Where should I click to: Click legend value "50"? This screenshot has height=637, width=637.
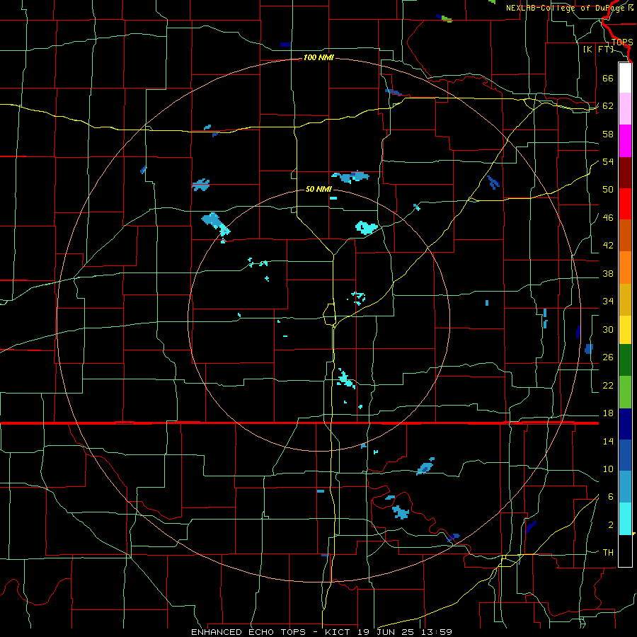[x=608, y=190]
